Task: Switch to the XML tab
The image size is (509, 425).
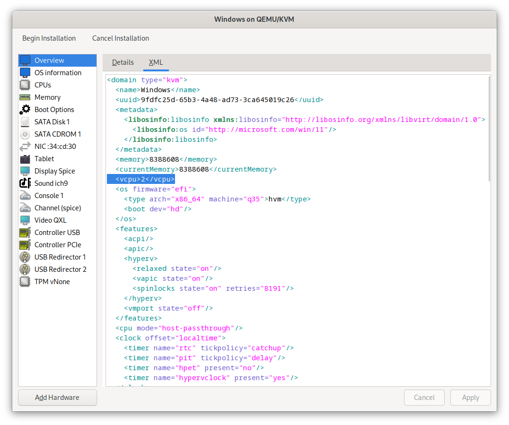Action: click(x=156, y=62)
